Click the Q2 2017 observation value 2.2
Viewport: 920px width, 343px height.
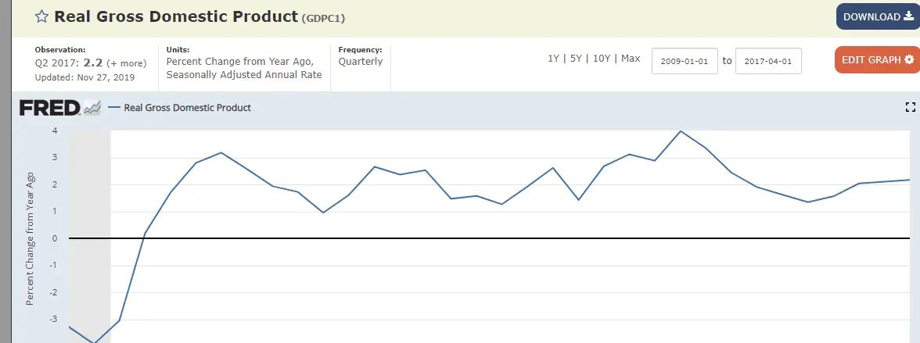93,63
